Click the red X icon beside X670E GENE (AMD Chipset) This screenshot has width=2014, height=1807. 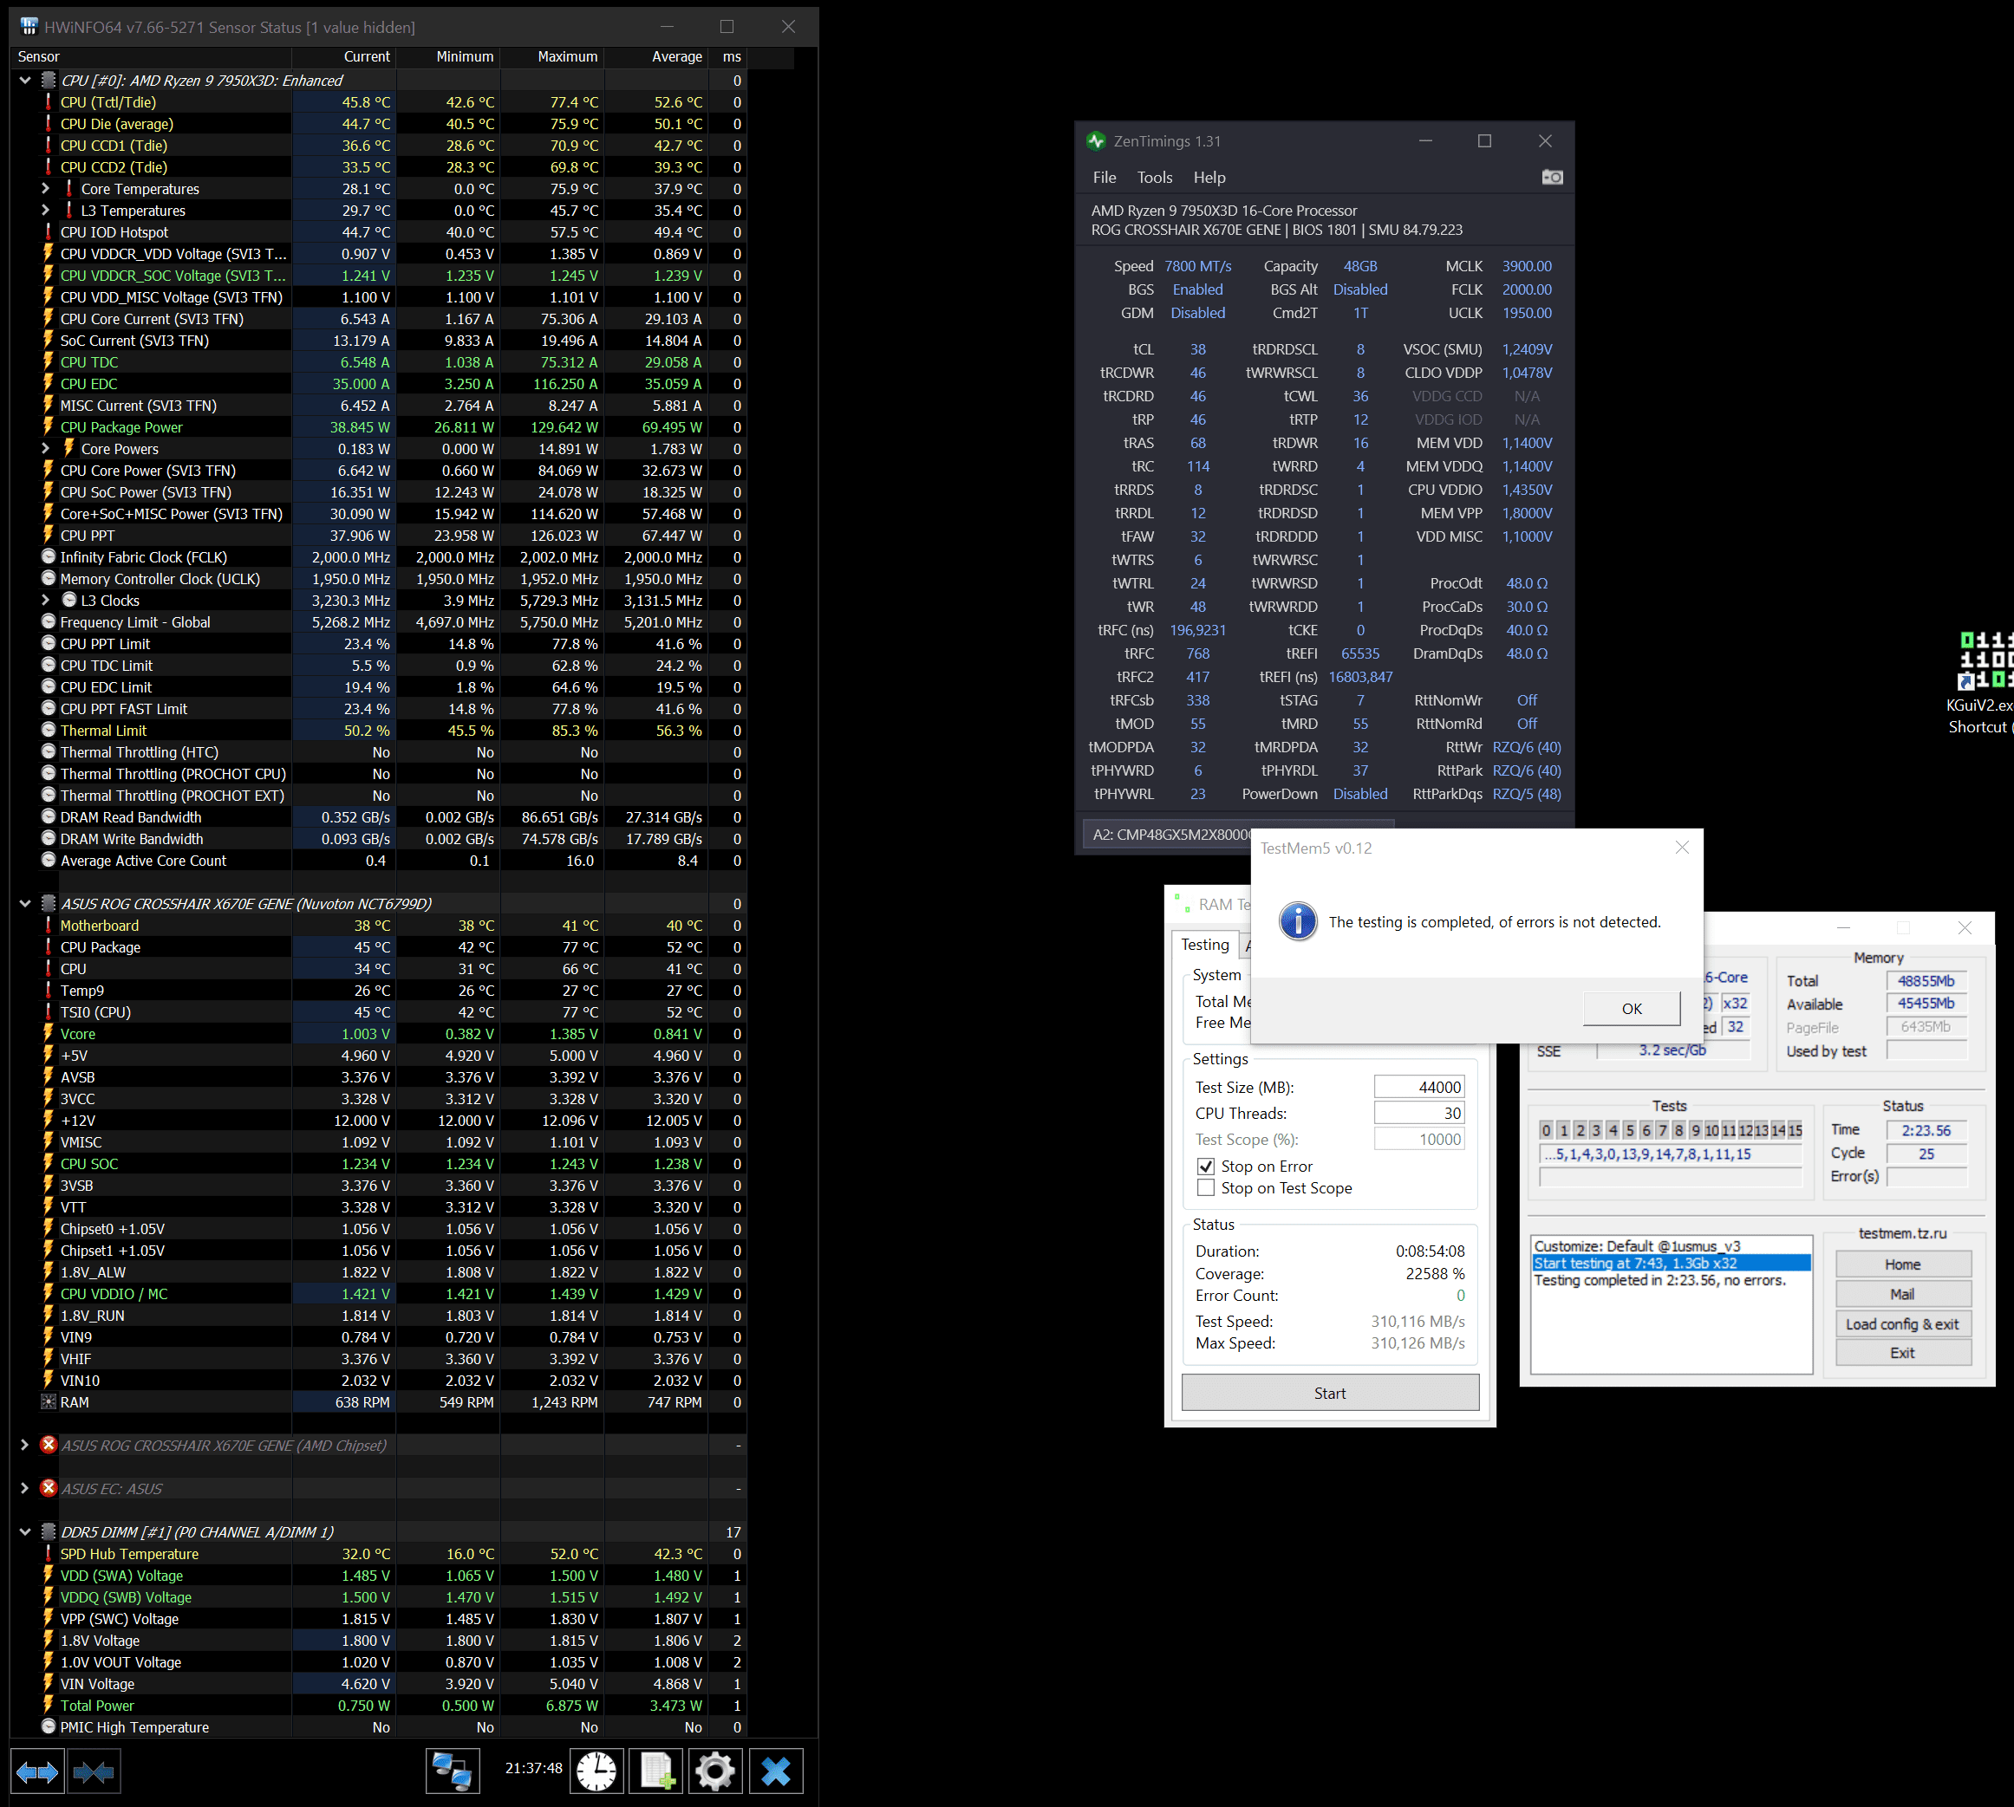click(48, 1445)
